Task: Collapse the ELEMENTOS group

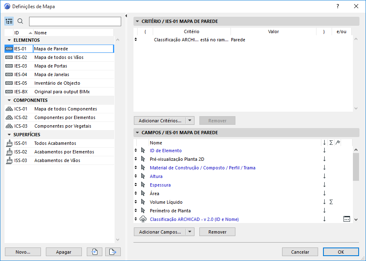Action: coord(9,40)
